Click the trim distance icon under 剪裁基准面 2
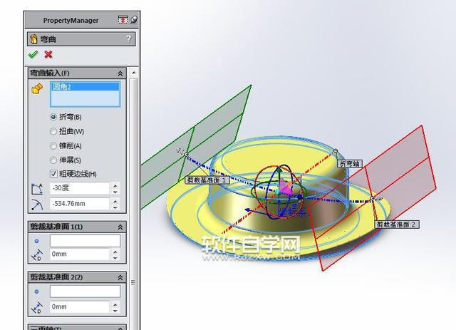This screenshot has width=456, height=330. (37, 307)
